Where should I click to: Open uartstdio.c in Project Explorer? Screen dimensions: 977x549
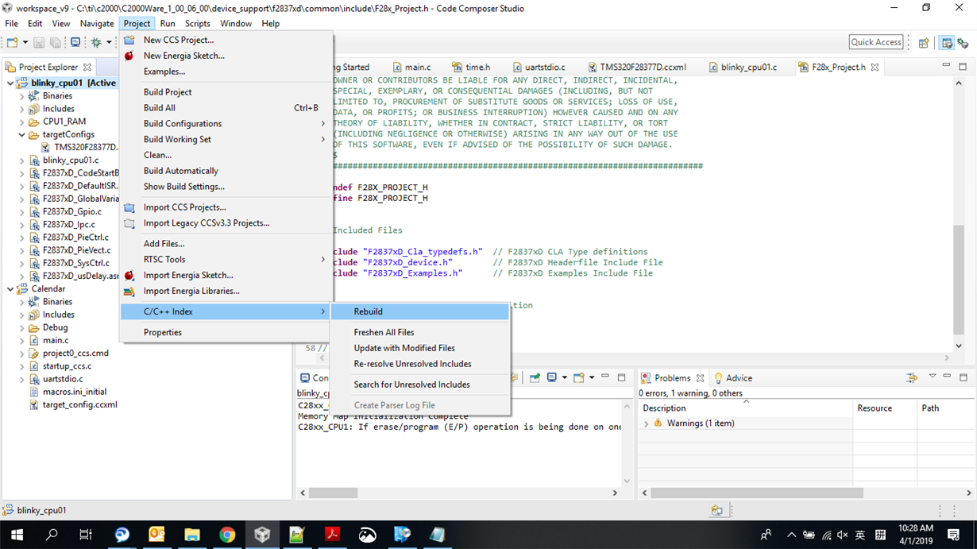[x=62, y=379]
